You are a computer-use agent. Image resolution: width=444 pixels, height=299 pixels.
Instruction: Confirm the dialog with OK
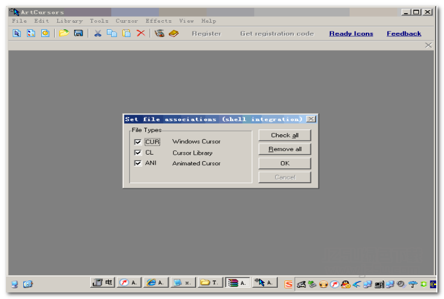point(284,163)
